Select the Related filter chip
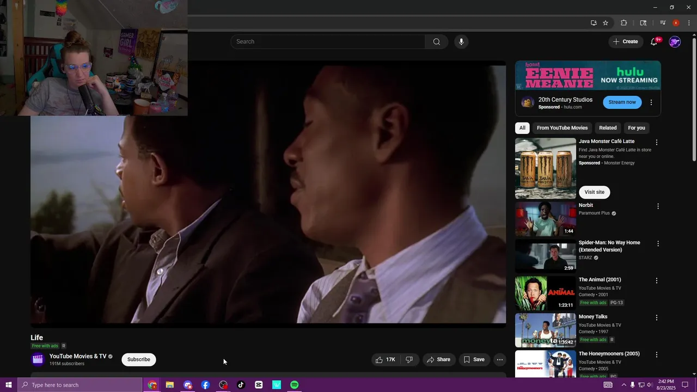The height and width of the screenshot is (392, 697). 608,128
